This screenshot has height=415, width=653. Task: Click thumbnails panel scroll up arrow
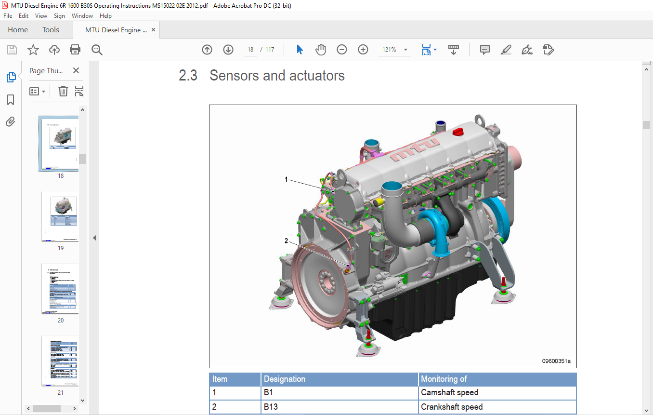(82, 110)
